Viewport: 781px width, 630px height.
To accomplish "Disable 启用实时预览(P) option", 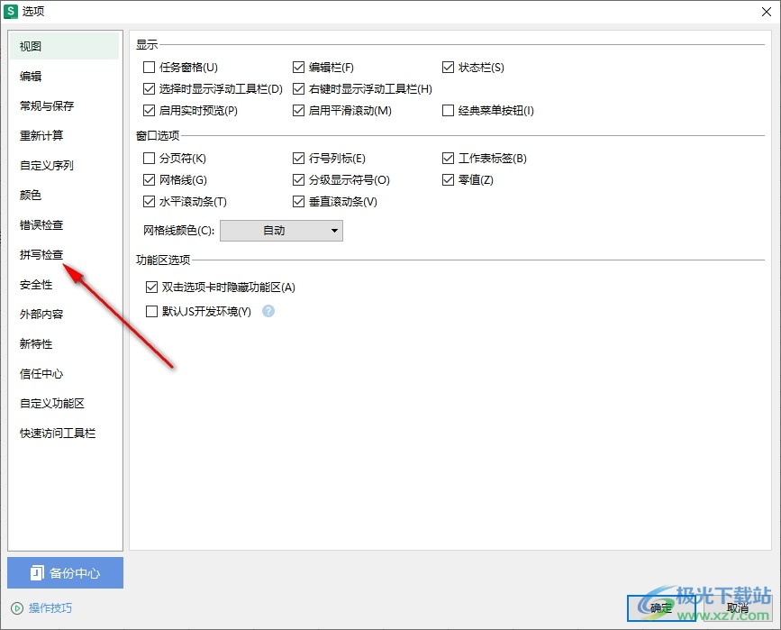I will [x=149, y=111].
